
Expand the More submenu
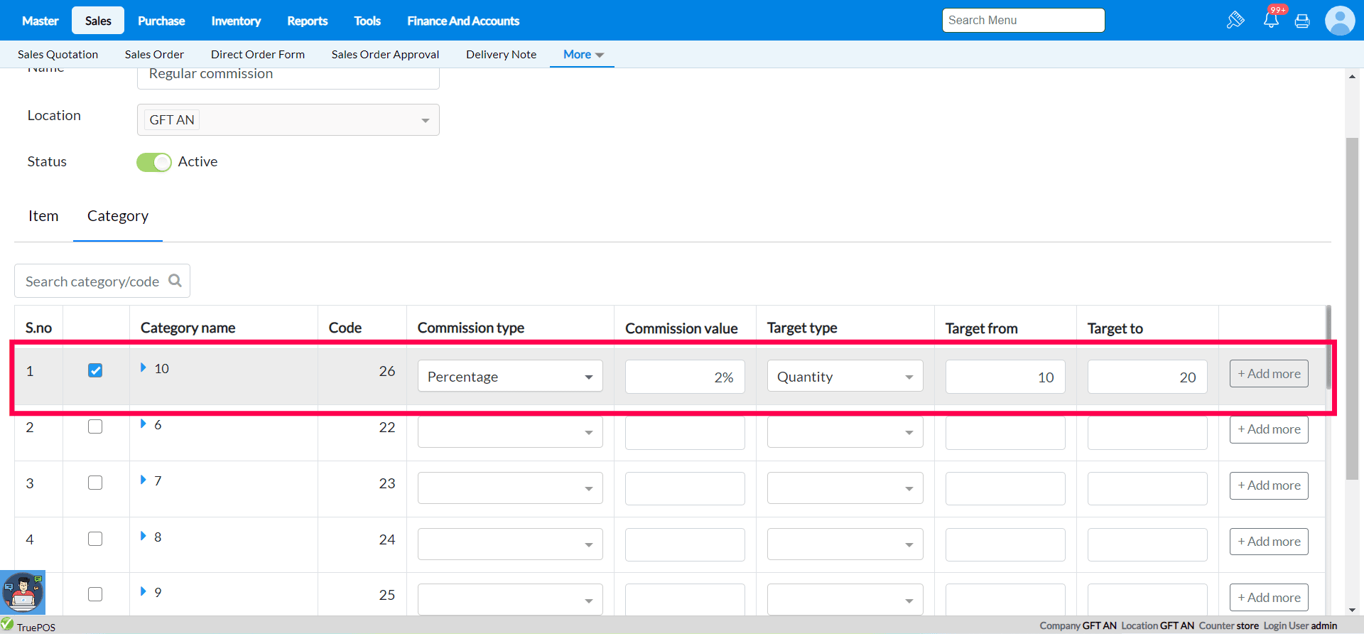(x=583, y=54)
